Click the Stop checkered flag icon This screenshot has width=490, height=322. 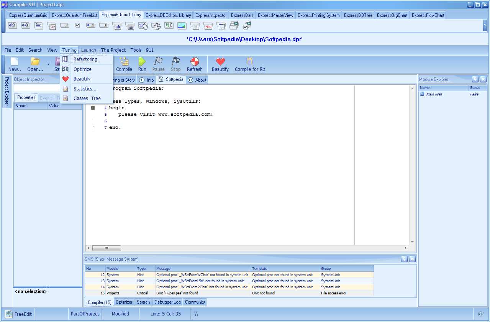coord(175,61)
